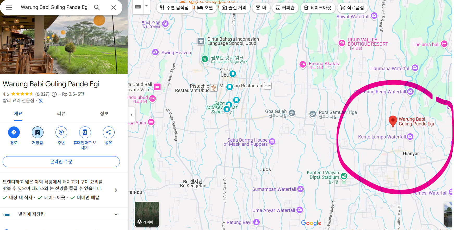Click the 경로 directions icon
454x230 pixels.
coord(14,132)
